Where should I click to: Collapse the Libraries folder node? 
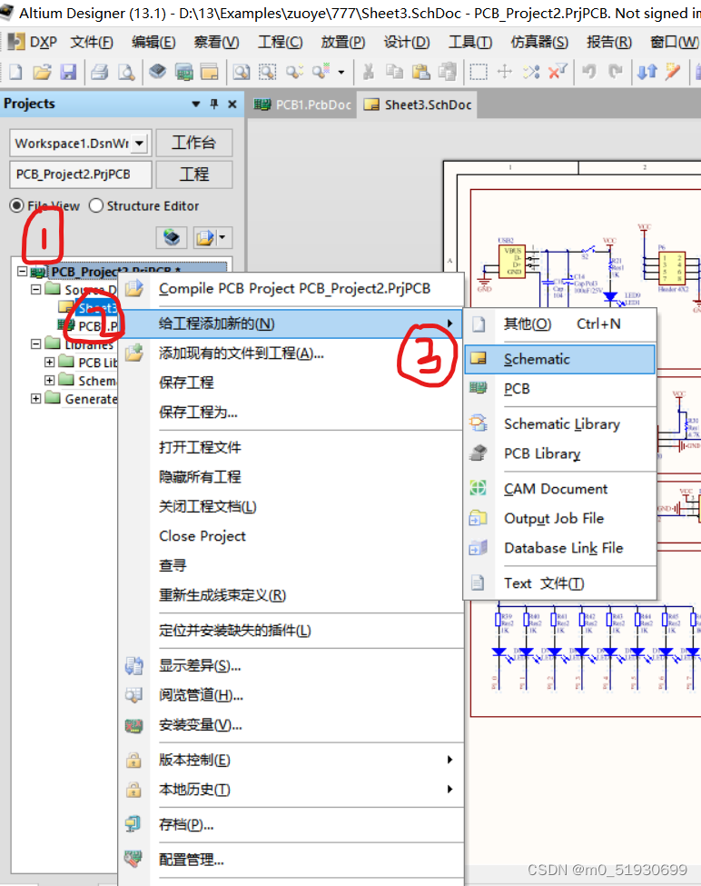[35, 343]
